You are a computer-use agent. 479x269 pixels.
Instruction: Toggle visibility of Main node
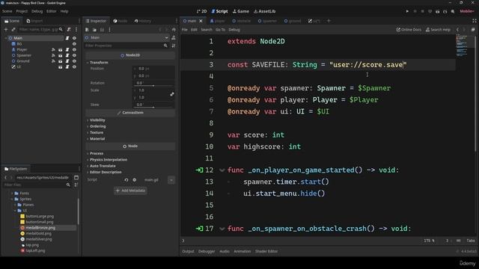[74, 38]
